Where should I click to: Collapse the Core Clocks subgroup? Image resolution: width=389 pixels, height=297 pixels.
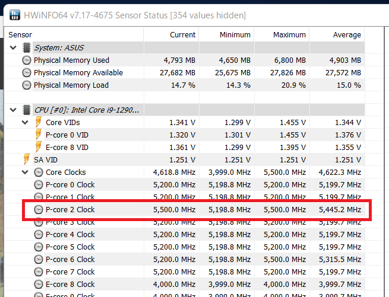coord(25,172)
